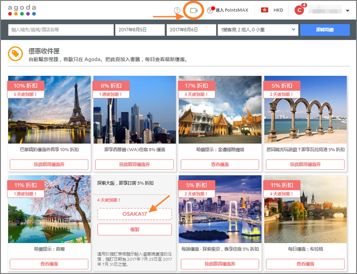Click the Agoda logo
This screenshot has height=274, width=357.
click(x=22, y=10)
